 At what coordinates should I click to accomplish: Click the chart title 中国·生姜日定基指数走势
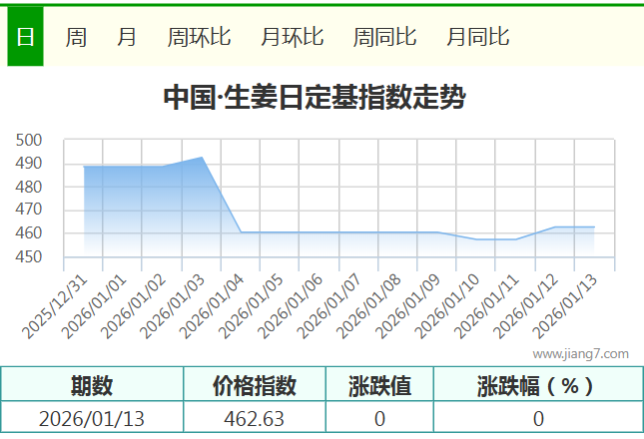pyautogui.click(x=315, y=98)
